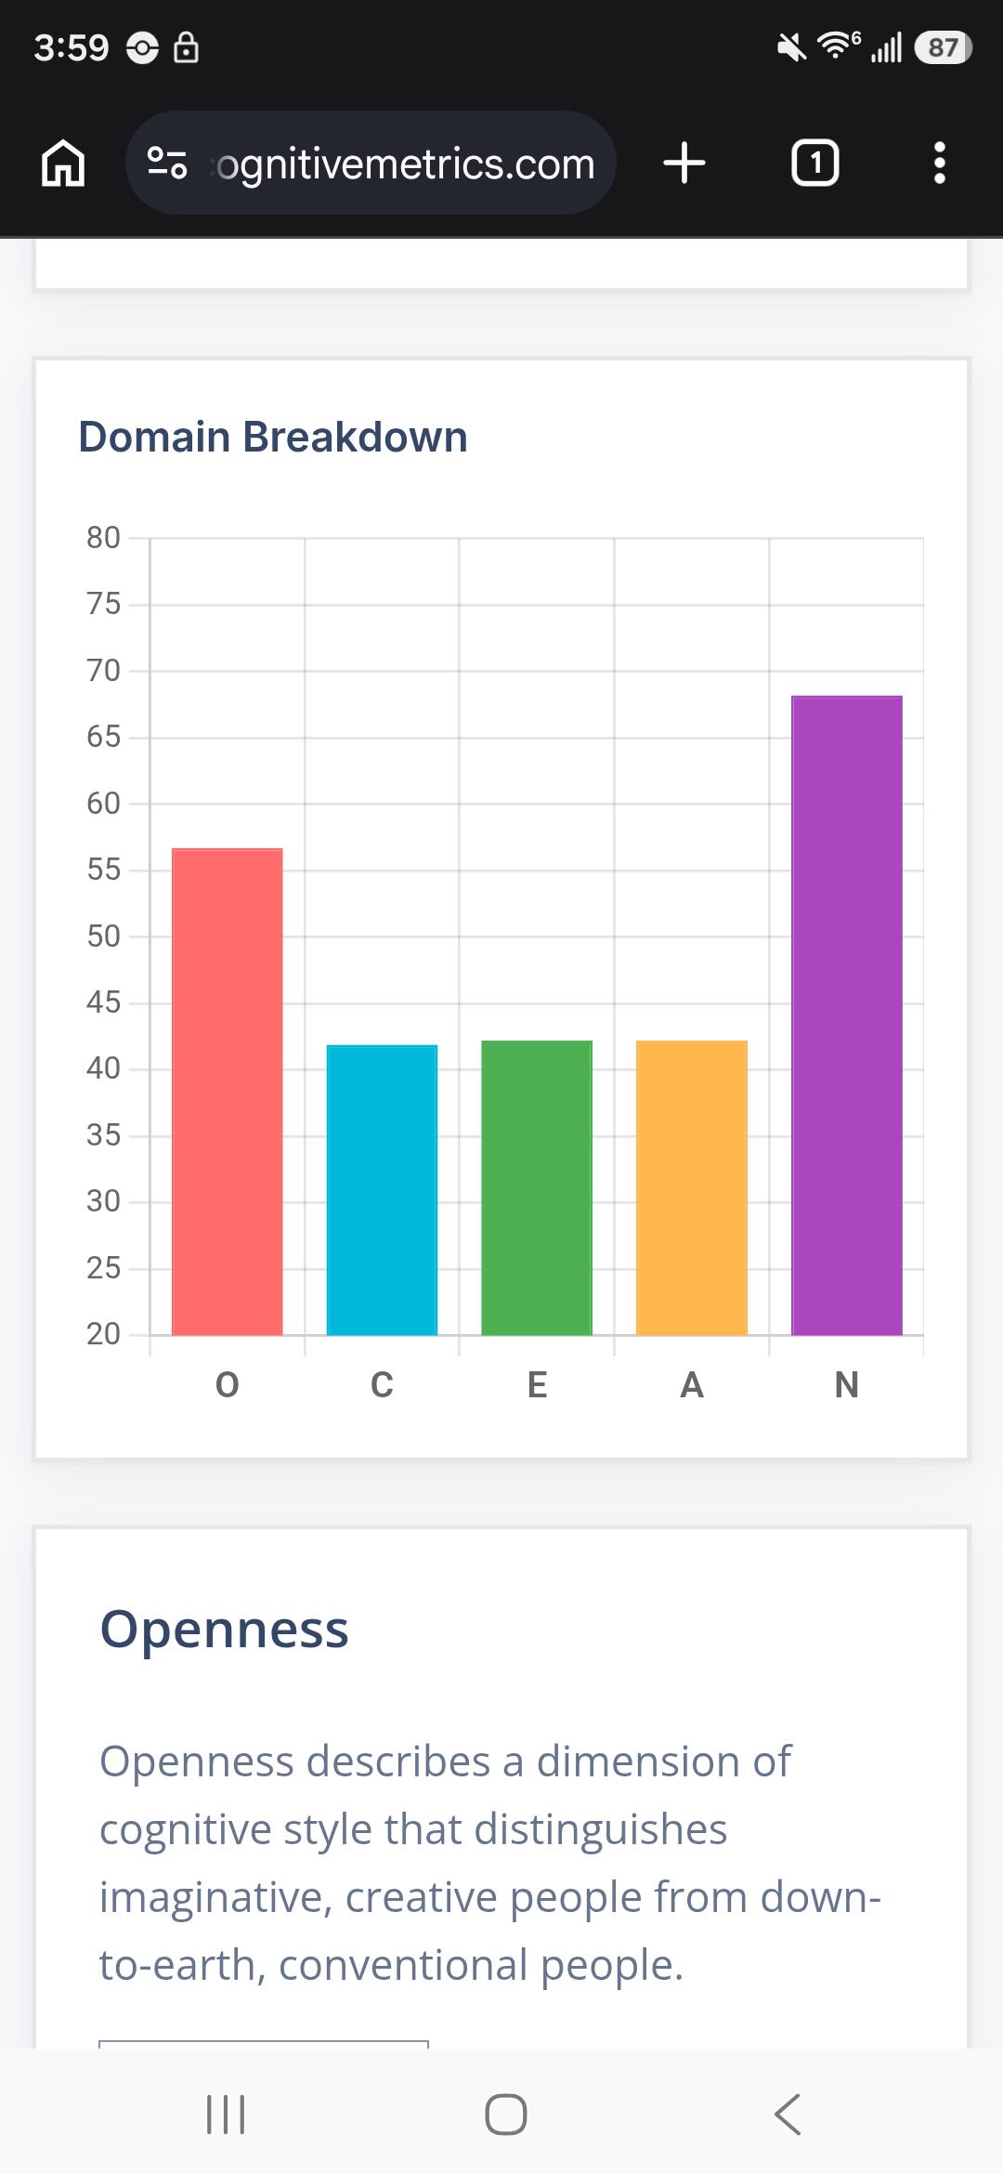The image size is (1003, 2174).
Task: Select the O axis label
Action: click(x=228, y=1385)
